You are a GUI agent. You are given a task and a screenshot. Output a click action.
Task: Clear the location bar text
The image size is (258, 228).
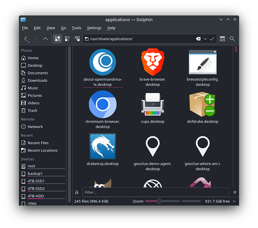198,39
